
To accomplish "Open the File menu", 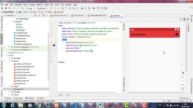I will pyautogui.click(x=2, y=5).
